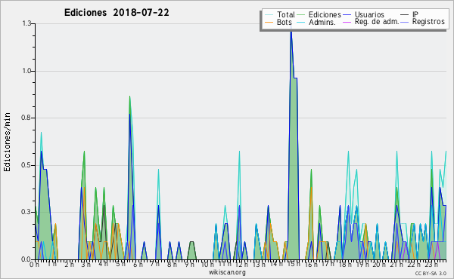Click the Usuarios blue legend line

347,15
